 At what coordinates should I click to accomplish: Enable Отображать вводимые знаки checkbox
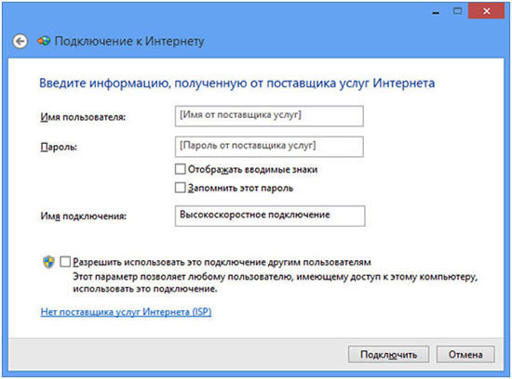point(181,169)
